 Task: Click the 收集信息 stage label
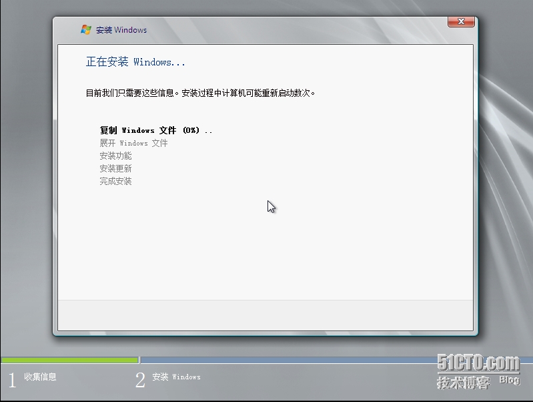coord(40,377)
